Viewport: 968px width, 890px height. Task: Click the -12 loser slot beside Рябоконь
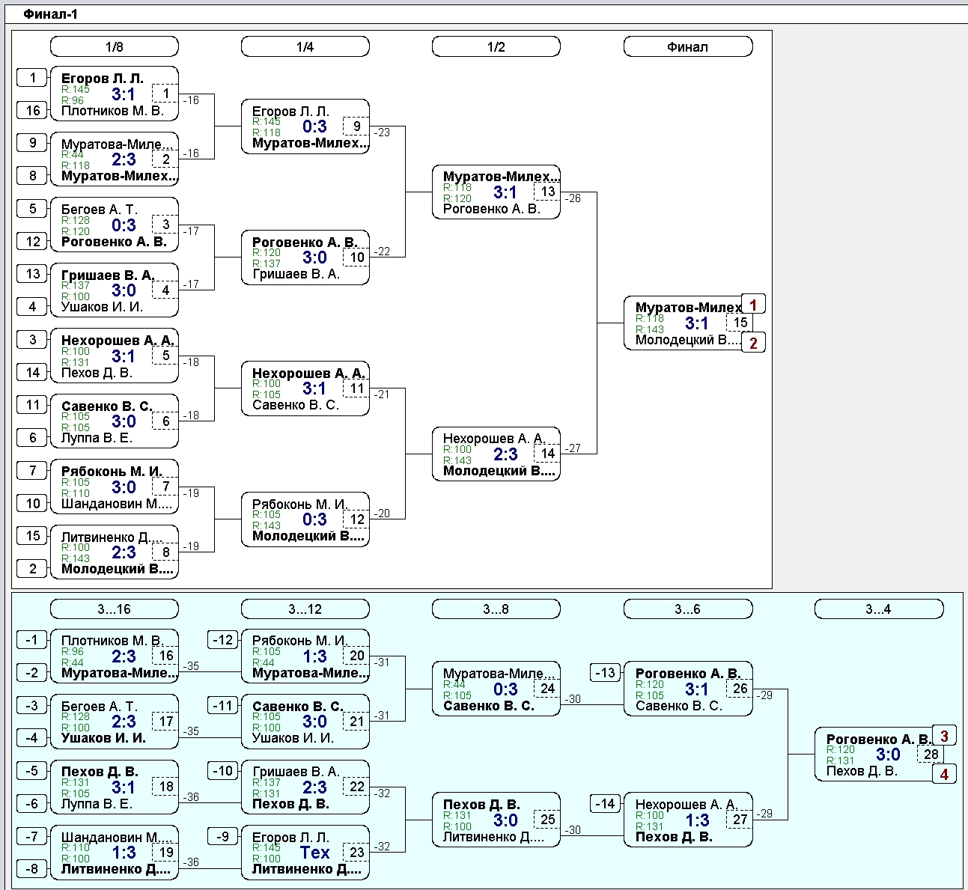(x=223, y=640)
